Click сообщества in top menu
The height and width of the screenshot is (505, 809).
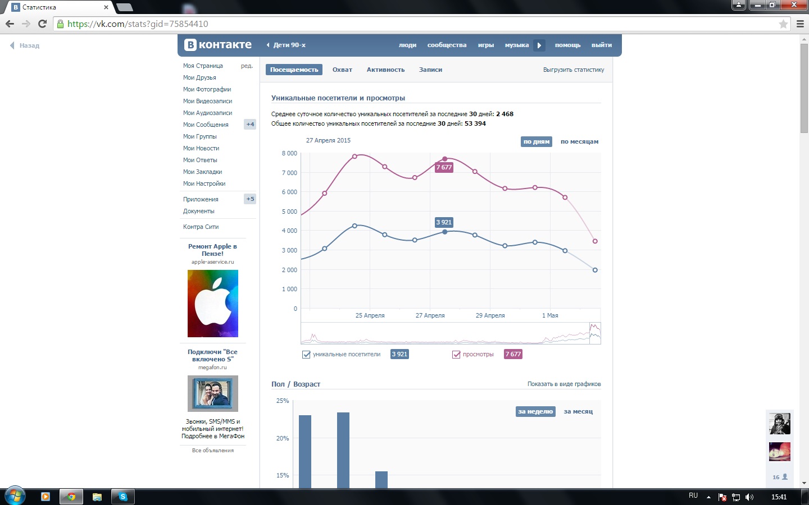(447, 45)
